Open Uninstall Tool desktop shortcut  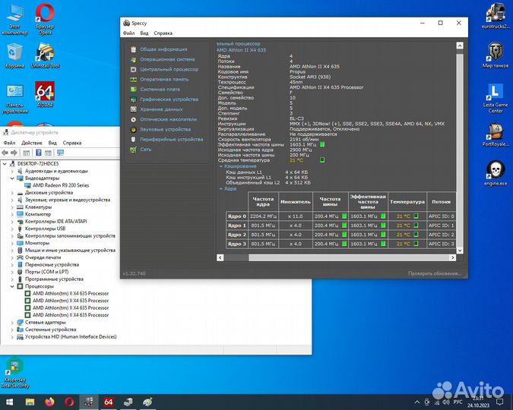(45, 55)
